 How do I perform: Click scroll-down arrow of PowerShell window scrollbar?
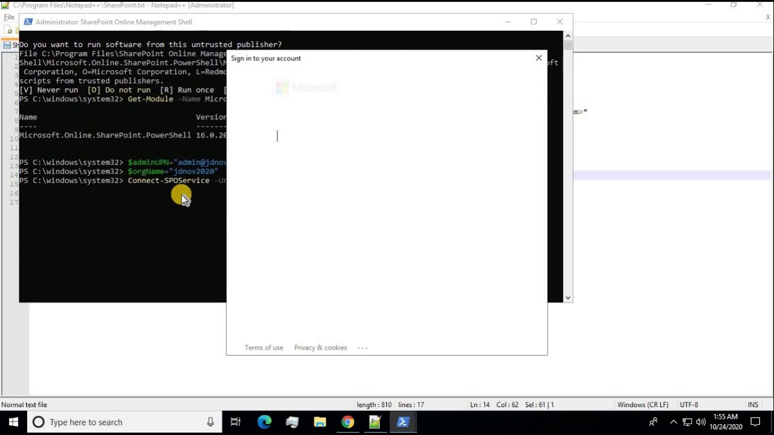point(568,298)
